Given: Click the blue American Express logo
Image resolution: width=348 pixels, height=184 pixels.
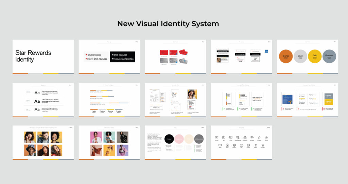Looking at the screenshot, I should pos(266,51).
